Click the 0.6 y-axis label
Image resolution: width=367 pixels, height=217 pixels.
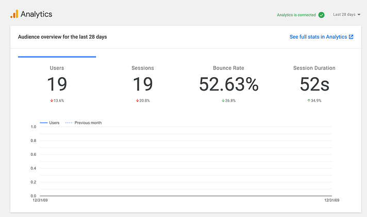[x=34, y=154]
